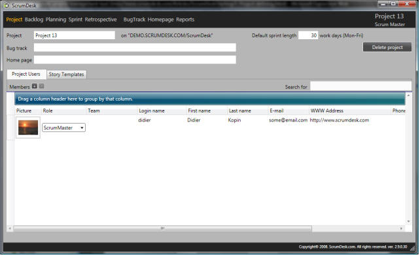The height and width of the screenshot is (255, 420).
Task: Click the Default sprint length field
Action: click(308, 35)
